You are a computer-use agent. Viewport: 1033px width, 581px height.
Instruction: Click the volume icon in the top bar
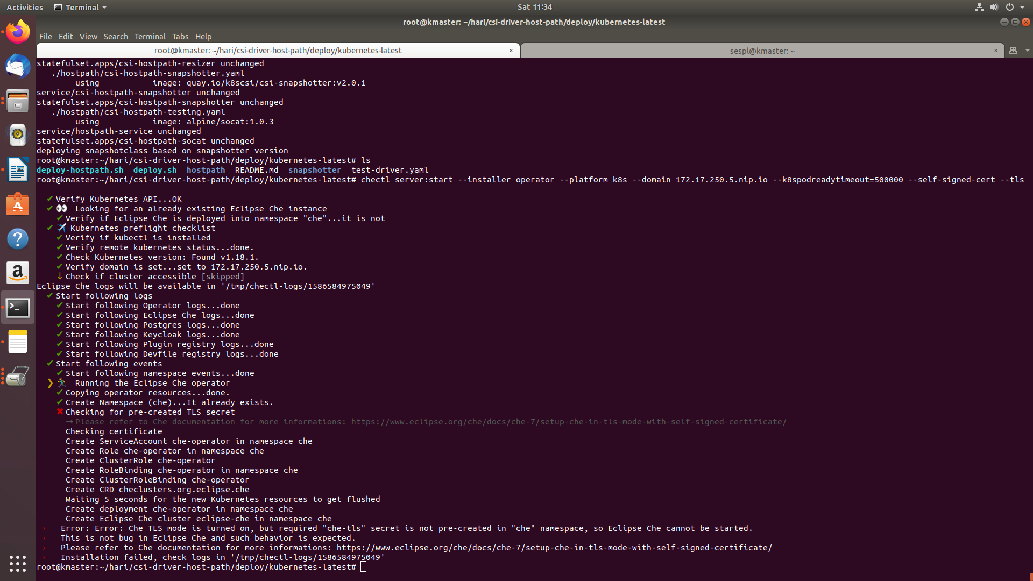tap(994, 7)
